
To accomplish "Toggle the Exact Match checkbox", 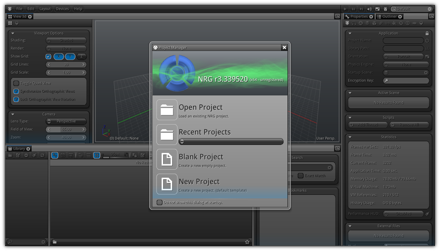I will (x=301, y=176).
